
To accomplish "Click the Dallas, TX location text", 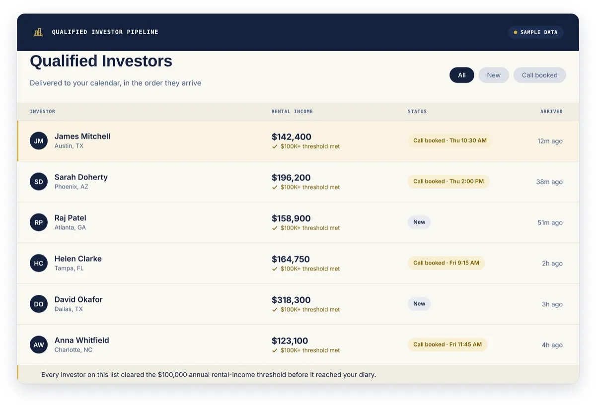I will point(69,309).
